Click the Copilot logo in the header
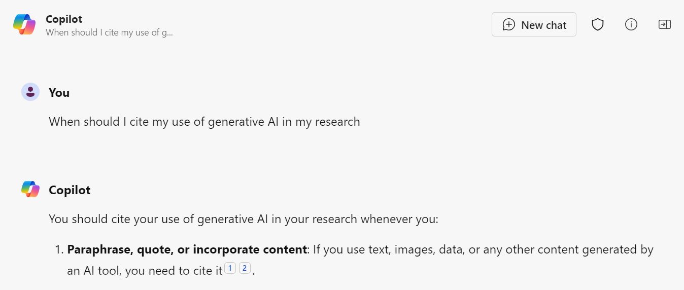The image size is (684, 290). pyautogui.click(x=24, y=24)
